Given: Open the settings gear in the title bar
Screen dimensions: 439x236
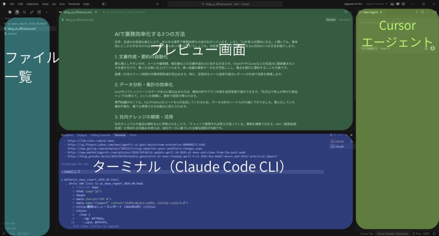Looking at the screenshot, I should tap(403, 4).
